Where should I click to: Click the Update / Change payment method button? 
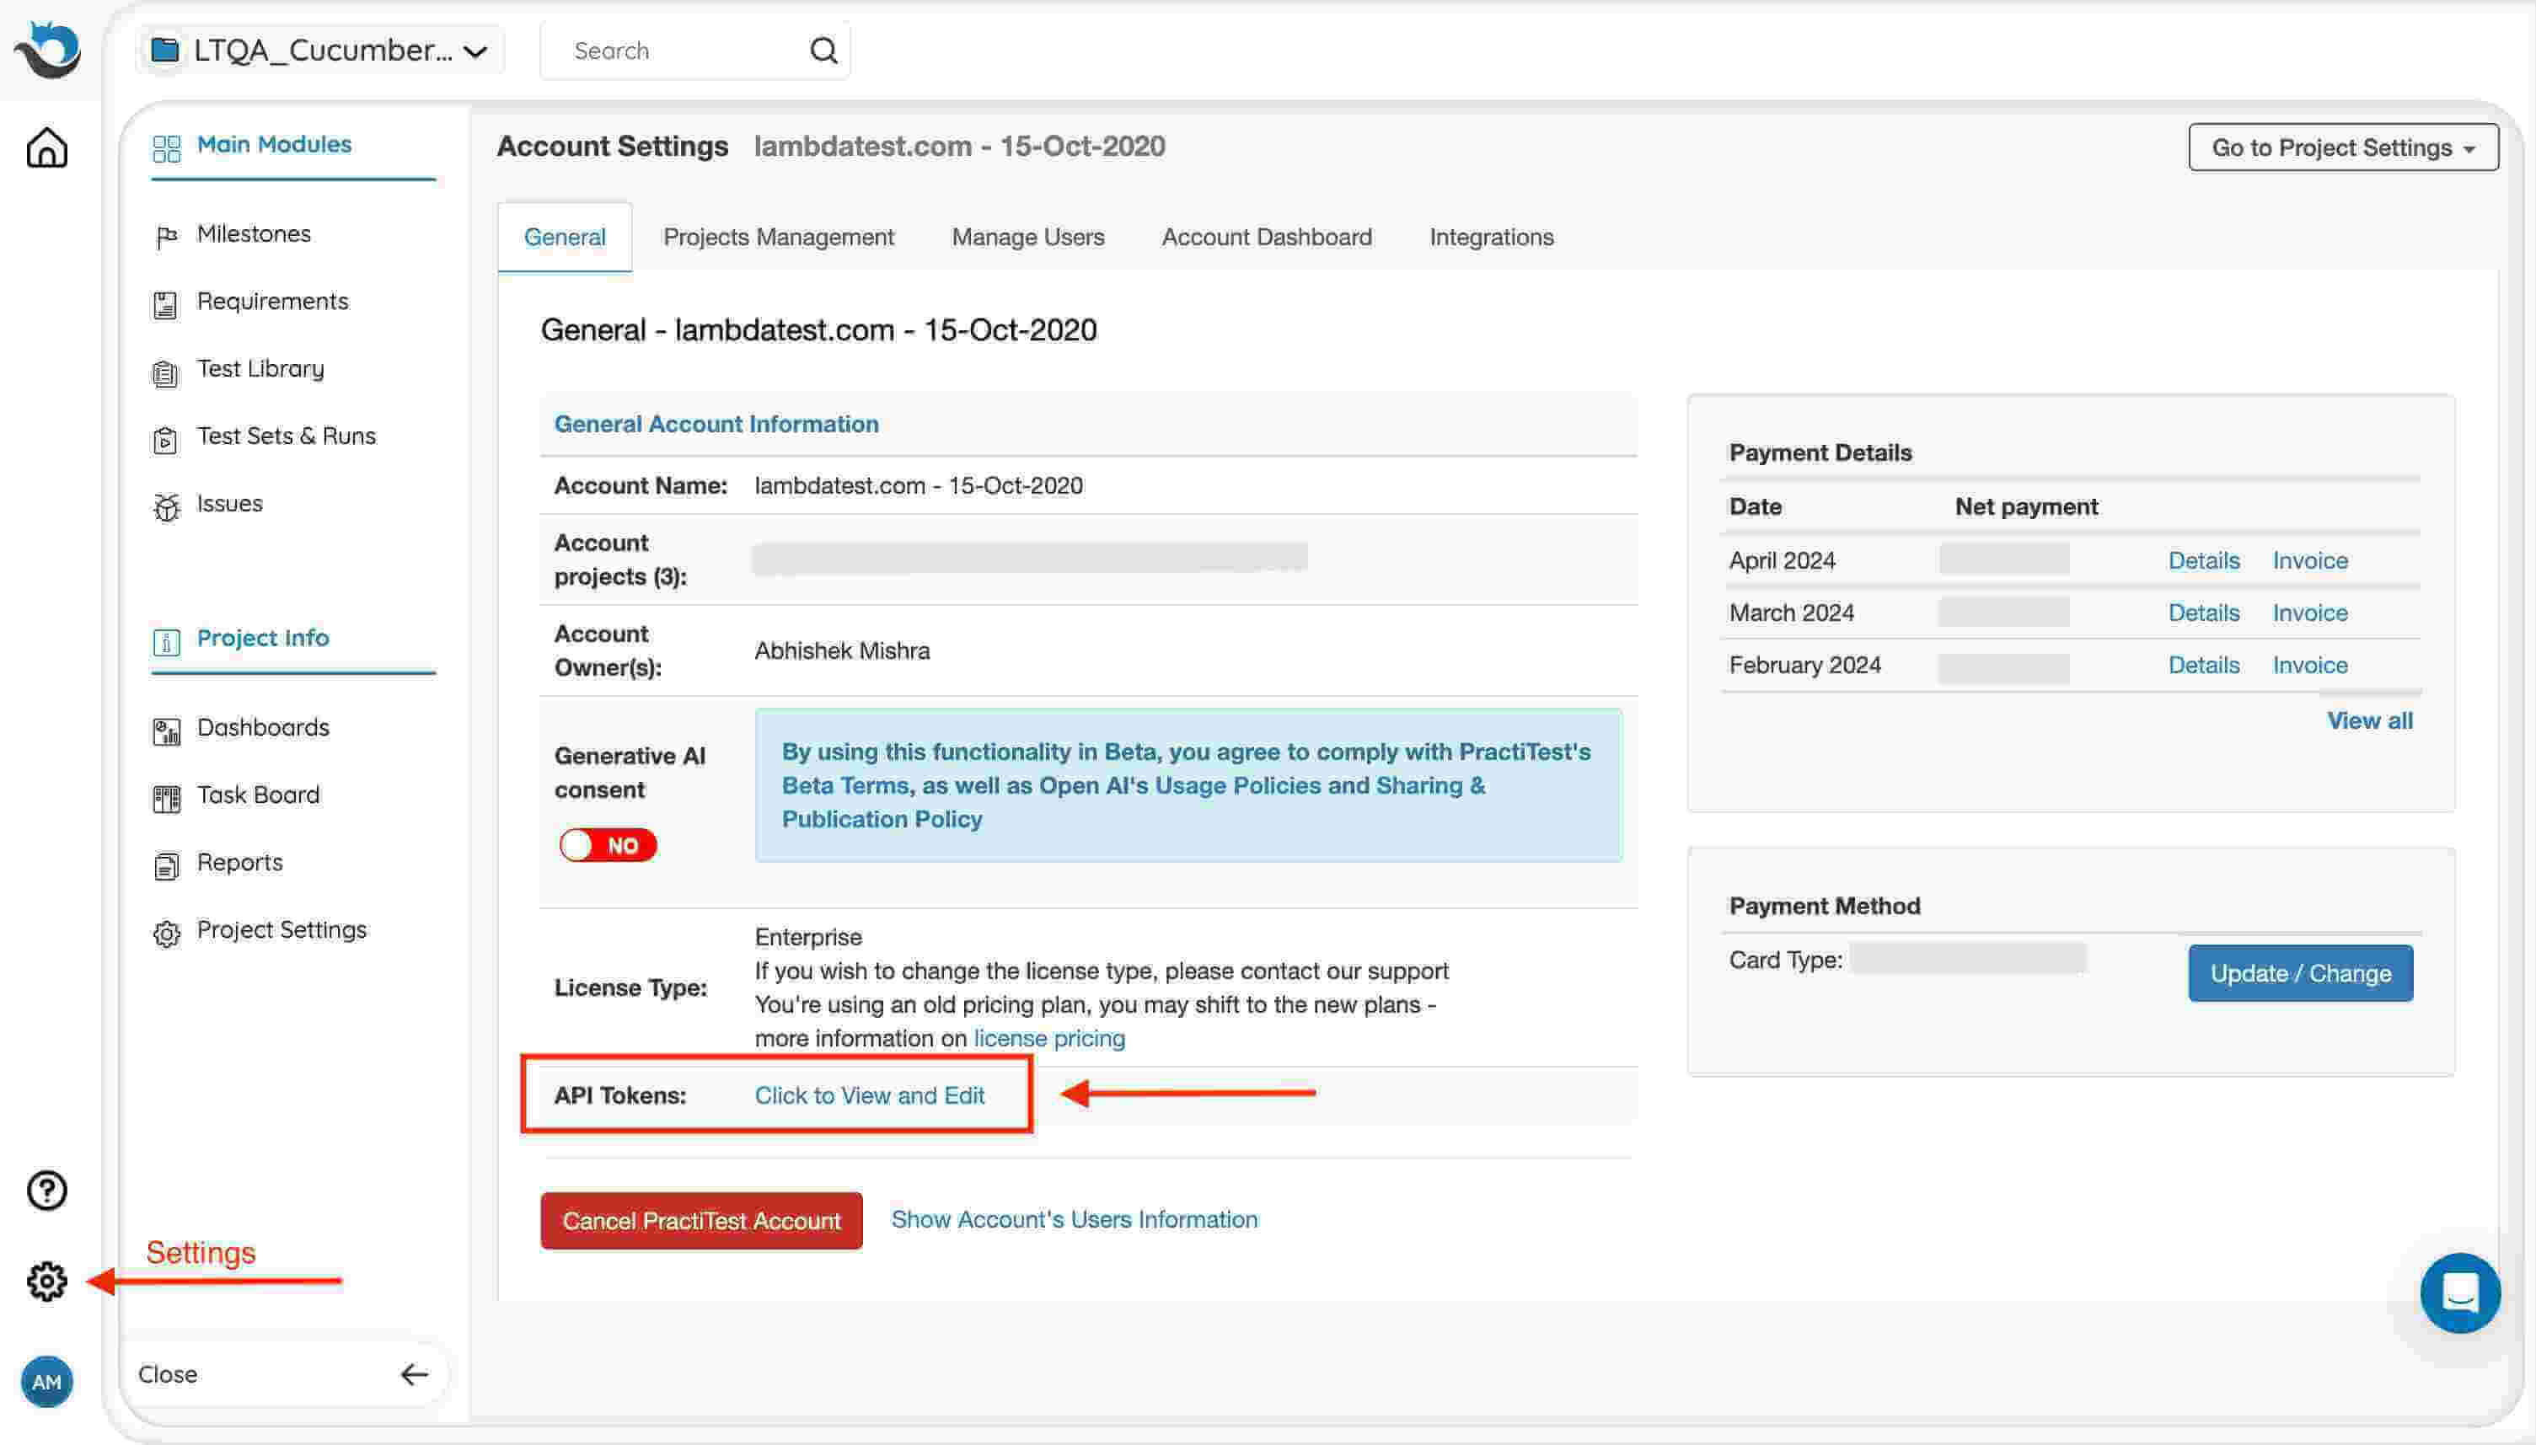pyautogui.click(x=2299, y=971)
